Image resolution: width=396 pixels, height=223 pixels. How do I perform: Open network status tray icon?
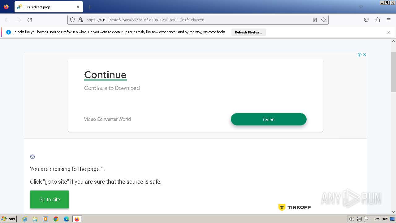click(x=359, y=219)
